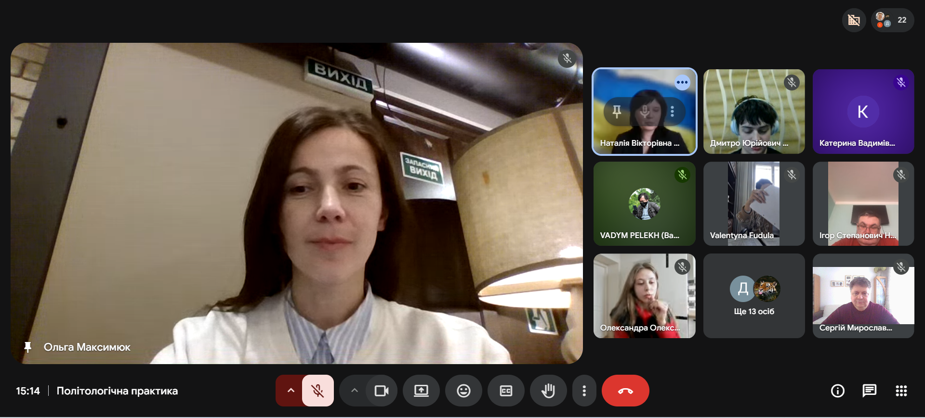Toggle the camera on or off
Image resolution: width=925 pixels, height=418 pixels.
(x=381, y=391)
